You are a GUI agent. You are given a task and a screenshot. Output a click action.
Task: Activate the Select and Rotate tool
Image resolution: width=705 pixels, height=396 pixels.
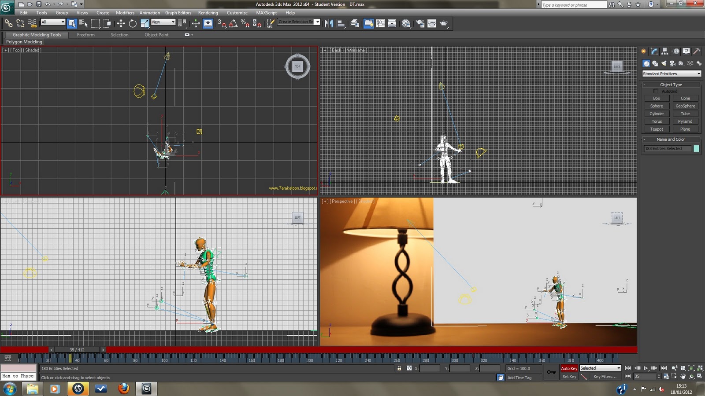(132, 23)
